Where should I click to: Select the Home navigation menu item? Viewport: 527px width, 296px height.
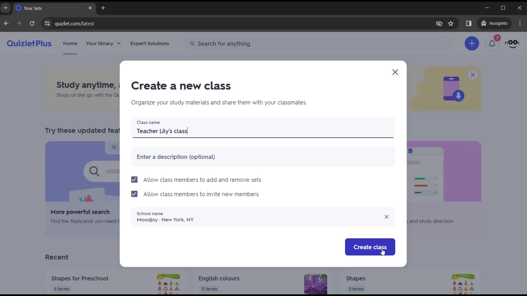click(x=70, y=43)
